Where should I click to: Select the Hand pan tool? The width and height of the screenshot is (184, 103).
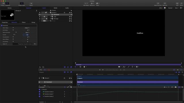[x=84, y=67]
